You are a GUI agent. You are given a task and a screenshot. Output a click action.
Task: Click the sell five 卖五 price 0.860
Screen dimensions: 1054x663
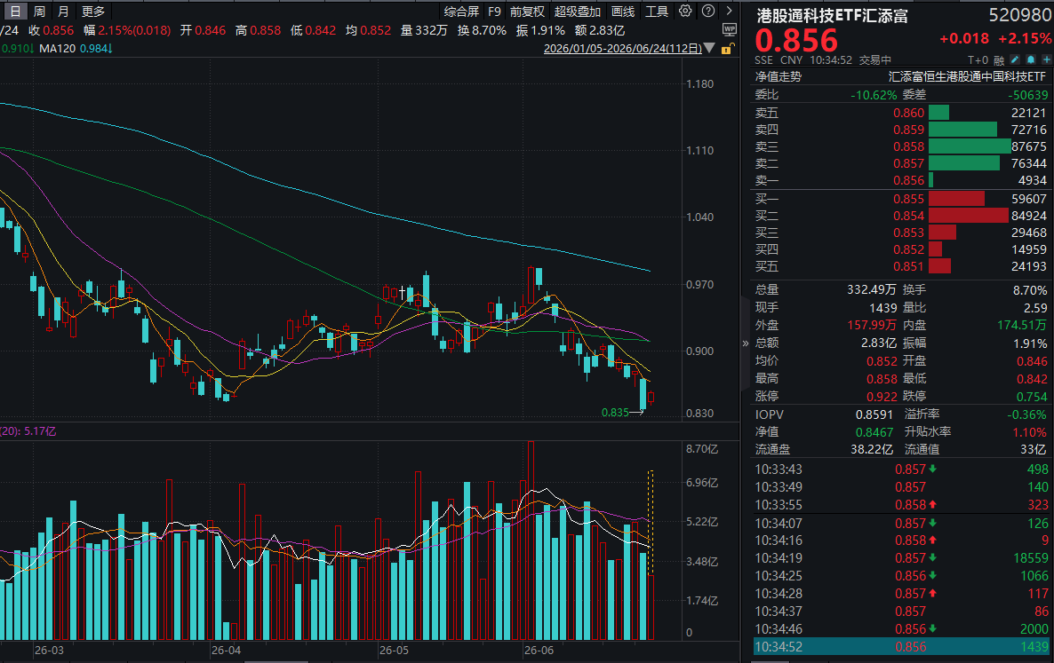coord(909,113)
